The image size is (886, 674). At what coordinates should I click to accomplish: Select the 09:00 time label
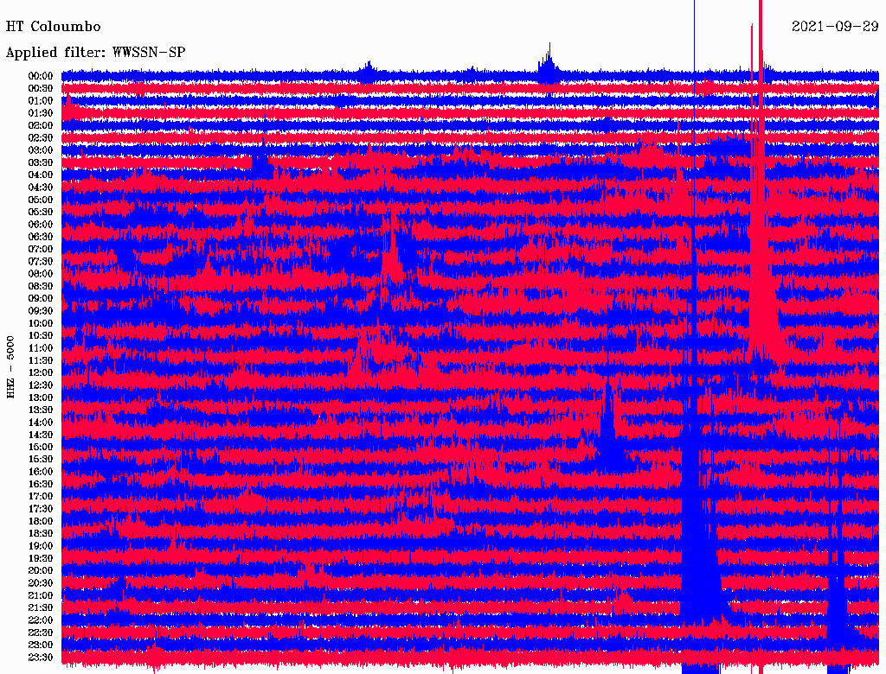pyautogui.click(x=41, y=299)
